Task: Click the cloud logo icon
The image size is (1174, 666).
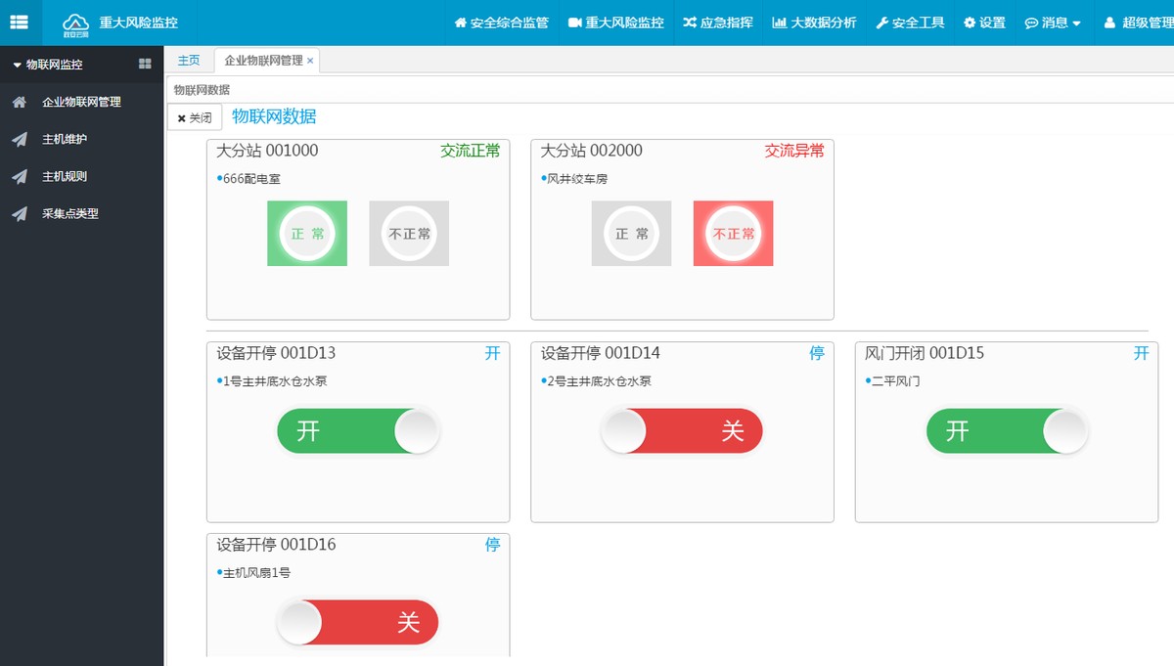Action: click(x=75, y=23)
